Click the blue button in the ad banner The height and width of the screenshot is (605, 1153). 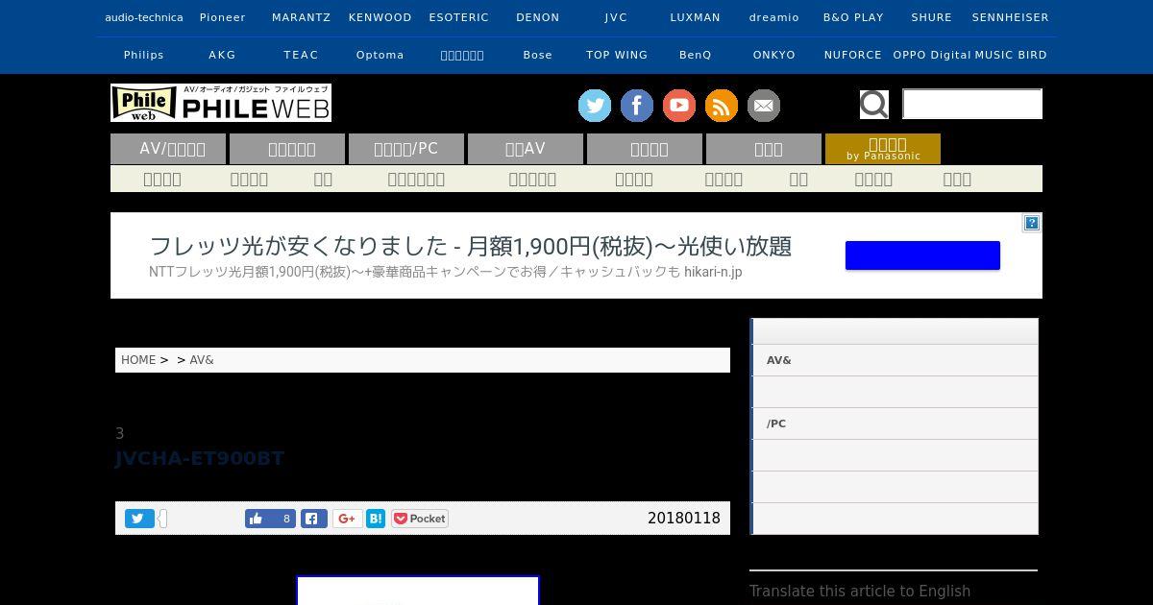[922, 255]
